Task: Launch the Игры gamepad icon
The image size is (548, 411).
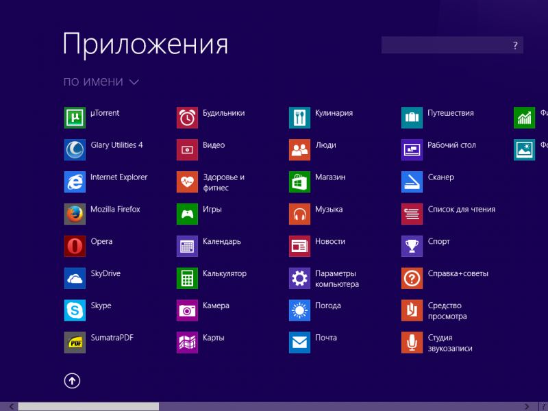Action: coord(187,214)
